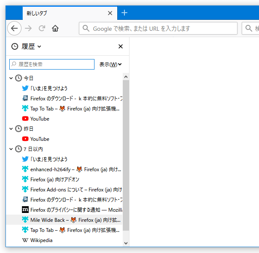This screenshot has height=253, width=259.
Task: Collapse the 7日以内 history group
Action: point(11,149)
